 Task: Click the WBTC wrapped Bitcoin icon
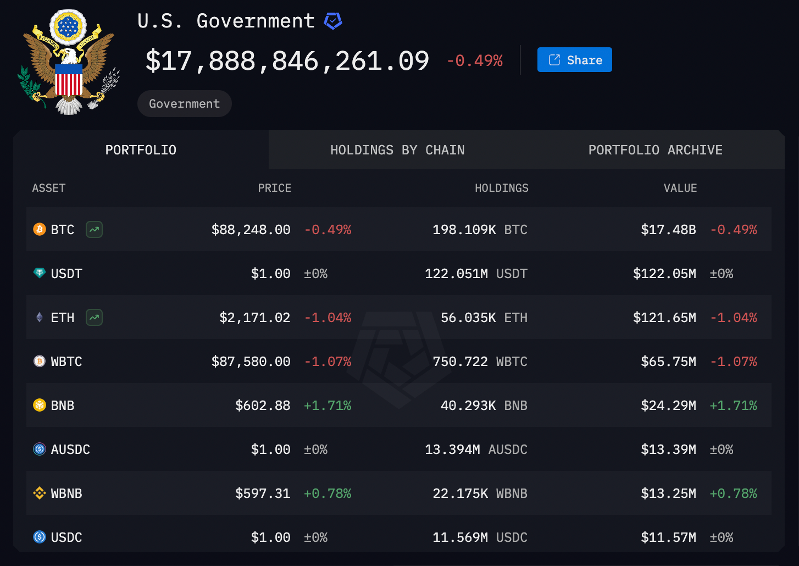[39, 361]
